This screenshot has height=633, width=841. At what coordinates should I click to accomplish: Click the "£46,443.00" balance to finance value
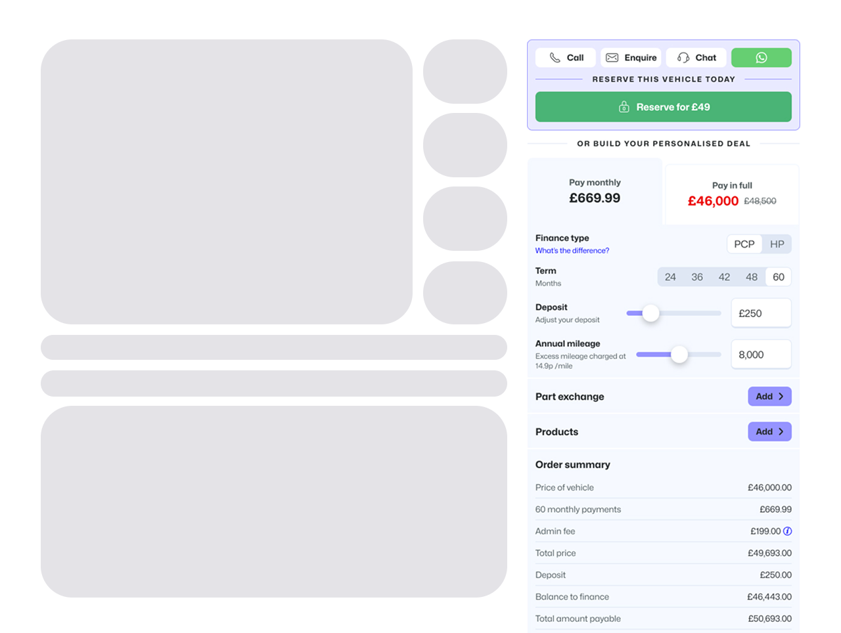[769, 597]
